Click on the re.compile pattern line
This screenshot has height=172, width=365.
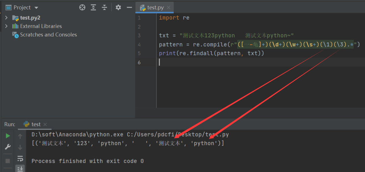pos(260,44)
